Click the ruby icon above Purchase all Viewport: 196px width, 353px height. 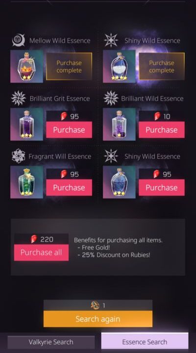pyautogui.click(x=34, y=239)
